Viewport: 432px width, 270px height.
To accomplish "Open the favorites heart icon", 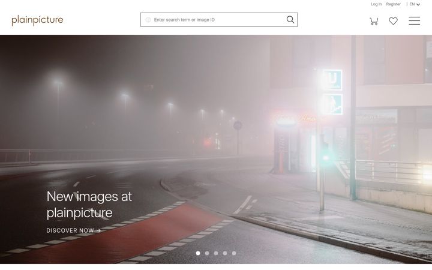I will click(x=393, y=21).
